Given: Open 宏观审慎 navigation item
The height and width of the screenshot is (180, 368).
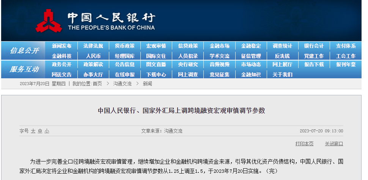Looking at the screenshot, I should pos(156,46).
